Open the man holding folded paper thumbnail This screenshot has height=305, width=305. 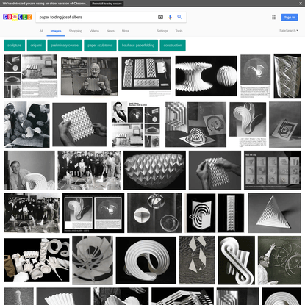89,76
